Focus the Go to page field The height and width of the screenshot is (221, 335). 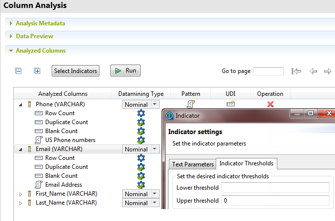point(268,71)
